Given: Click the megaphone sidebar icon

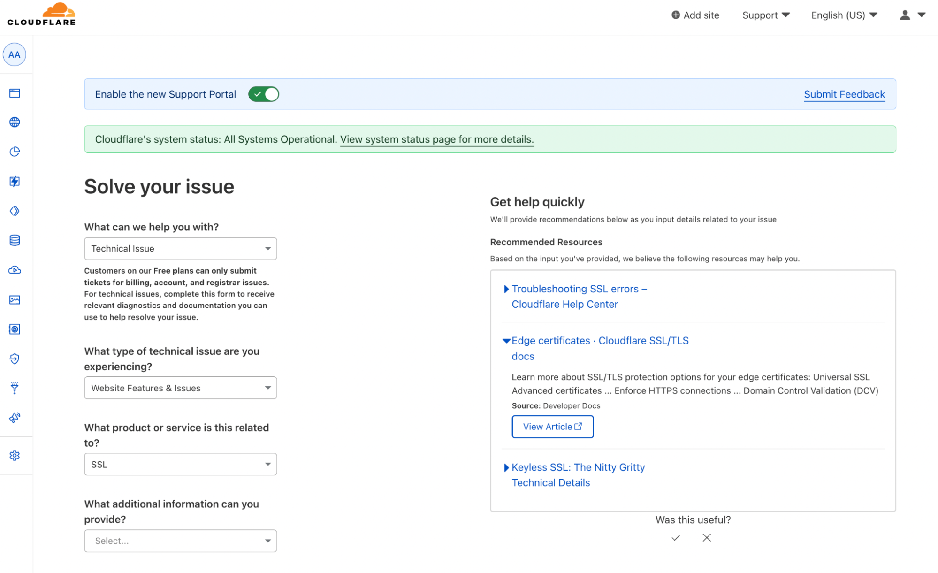Looking at the screenshot, I should (x=15, y=417).
